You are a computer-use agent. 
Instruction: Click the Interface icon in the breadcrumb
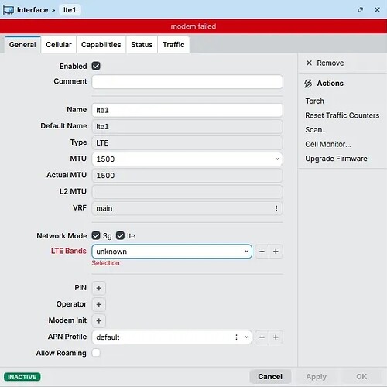click(9, 10)
